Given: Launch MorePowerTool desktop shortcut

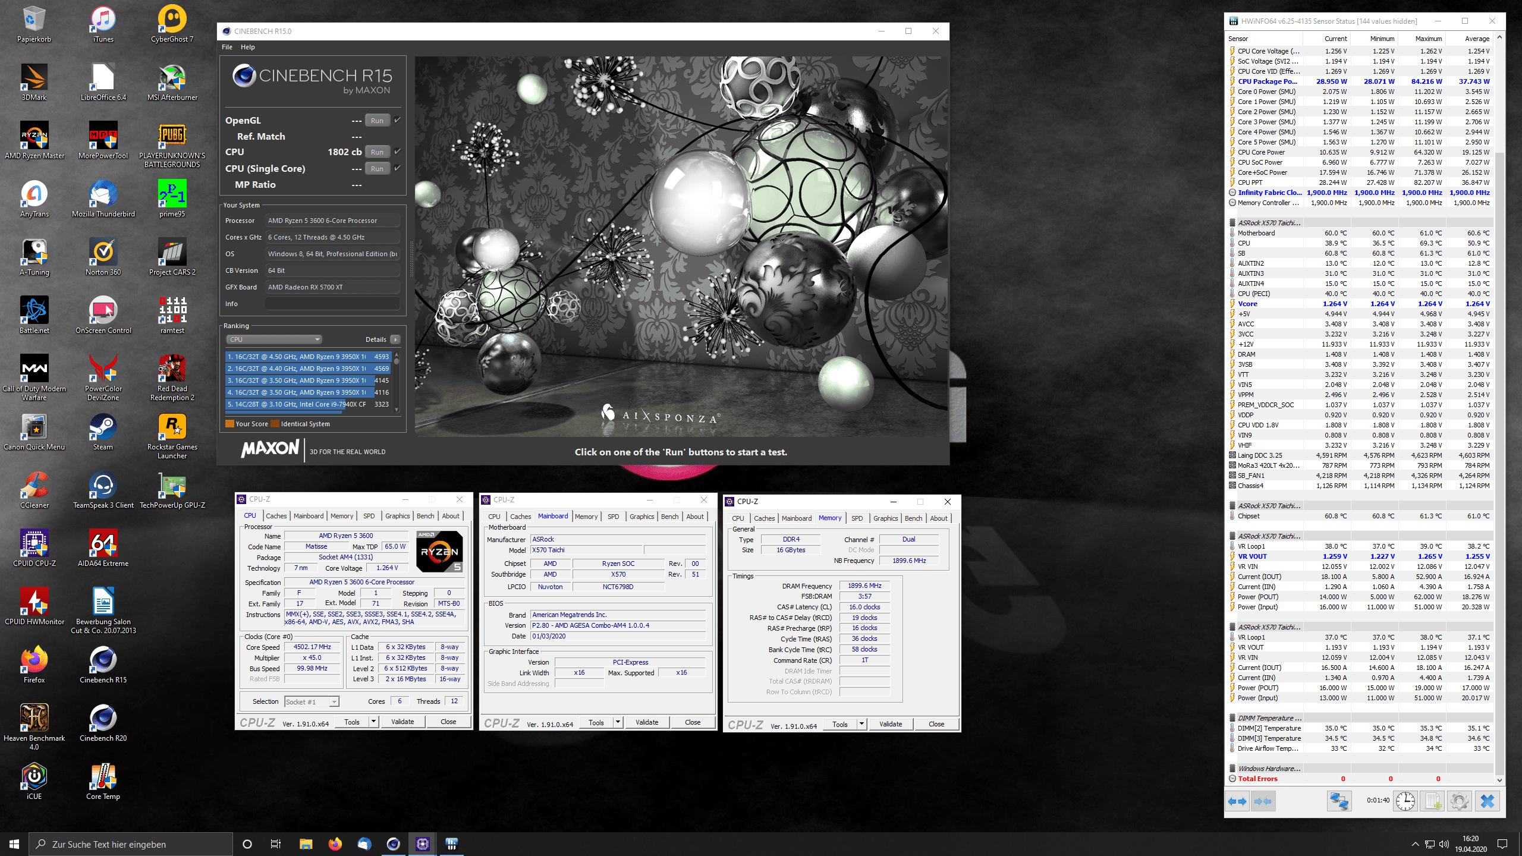Looking at the screenshot, I should click(x=103, y=141).
